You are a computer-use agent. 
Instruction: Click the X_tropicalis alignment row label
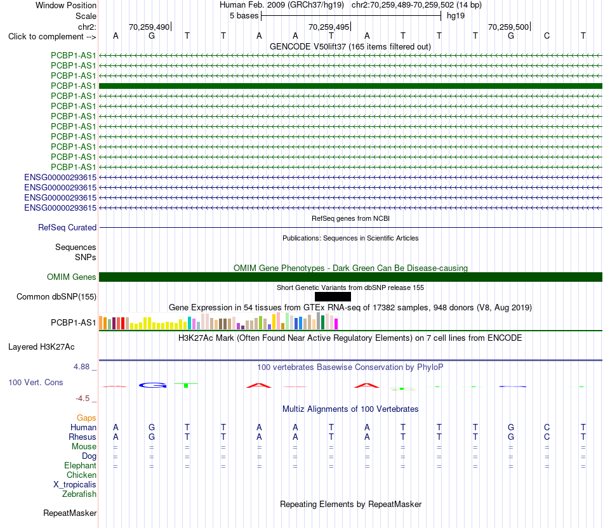(75, 485)
